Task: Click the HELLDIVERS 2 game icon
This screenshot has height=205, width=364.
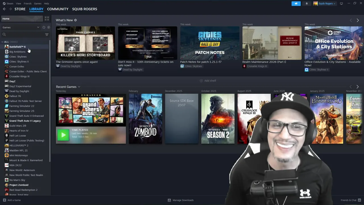Action: coord(7,145)
